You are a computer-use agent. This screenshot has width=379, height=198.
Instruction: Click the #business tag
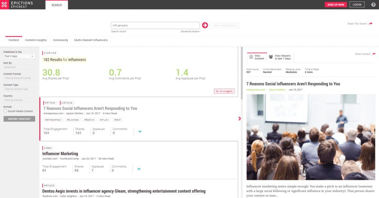pos(73,120)
